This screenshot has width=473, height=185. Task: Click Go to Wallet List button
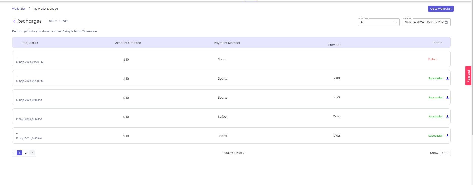[x=441, y=9]
